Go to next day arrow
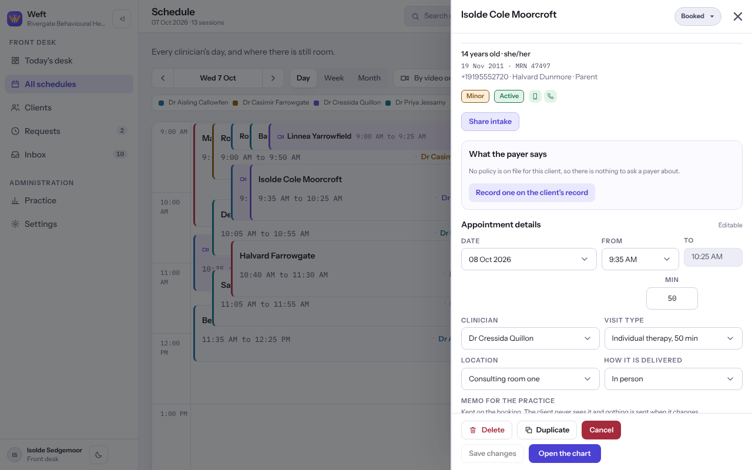 click(273, 78)
